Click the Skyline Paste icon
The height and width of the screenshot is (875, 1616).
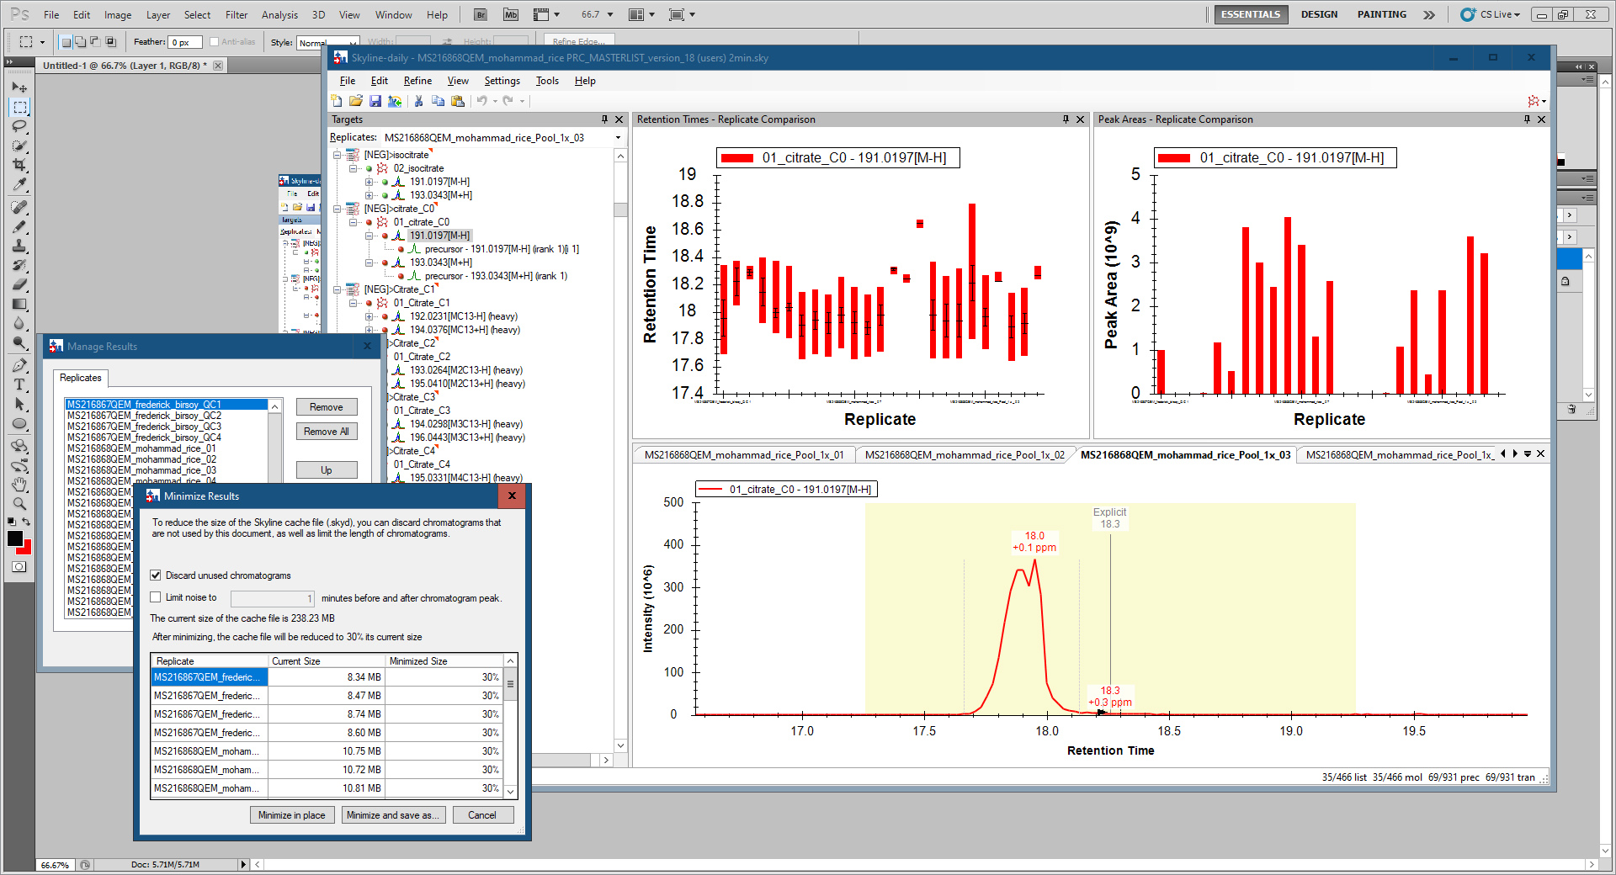pos(458,101)
